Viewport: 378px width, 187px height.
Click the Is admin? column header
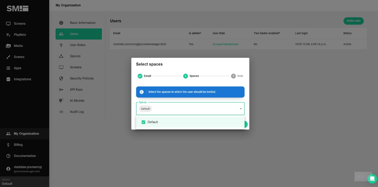tap(195, 33)
